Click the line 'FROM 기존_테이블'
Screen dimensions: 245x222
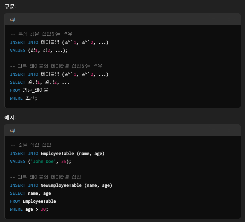29,90
